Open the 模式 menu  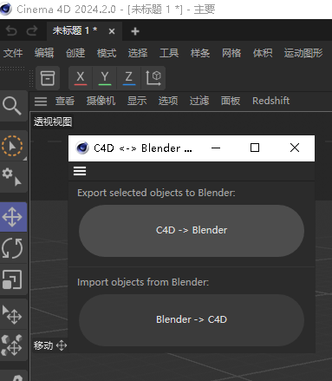click(x=107, y=53)
